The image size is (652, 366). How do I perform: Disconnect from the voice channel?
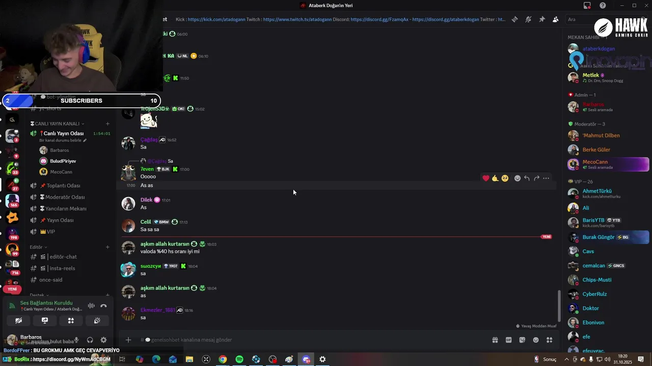click(103, 306)
